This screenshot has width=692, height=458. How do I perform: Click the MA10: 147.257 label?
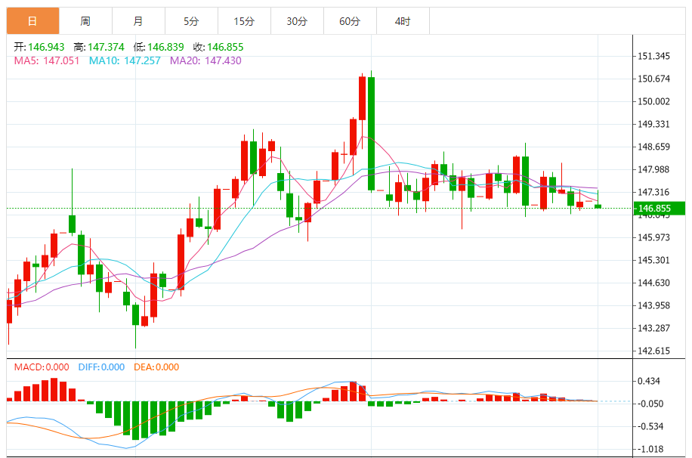[x=125, y=60]
